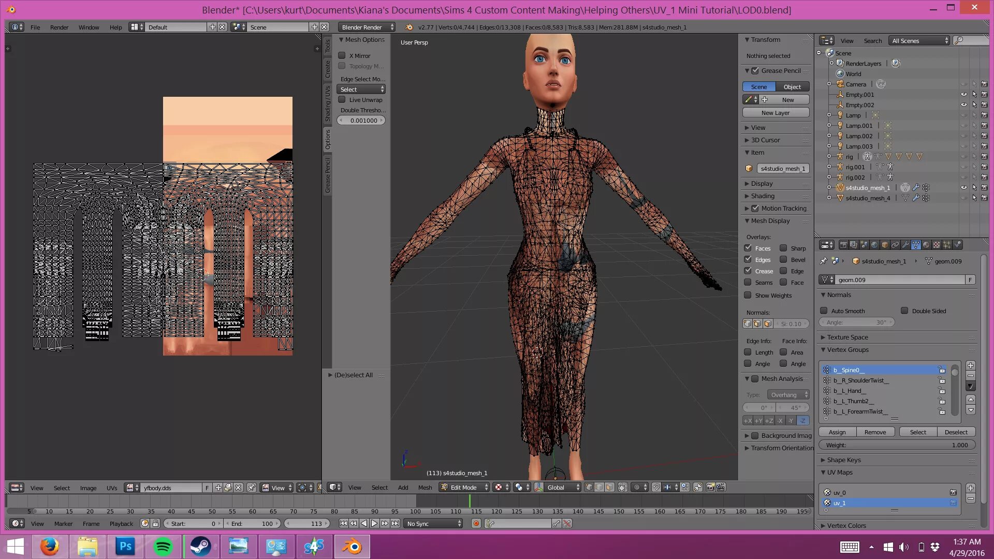The height and width of the screenshot is (559, 994).
Task: Add a new image with the plus icon
Action: point(218,488)
